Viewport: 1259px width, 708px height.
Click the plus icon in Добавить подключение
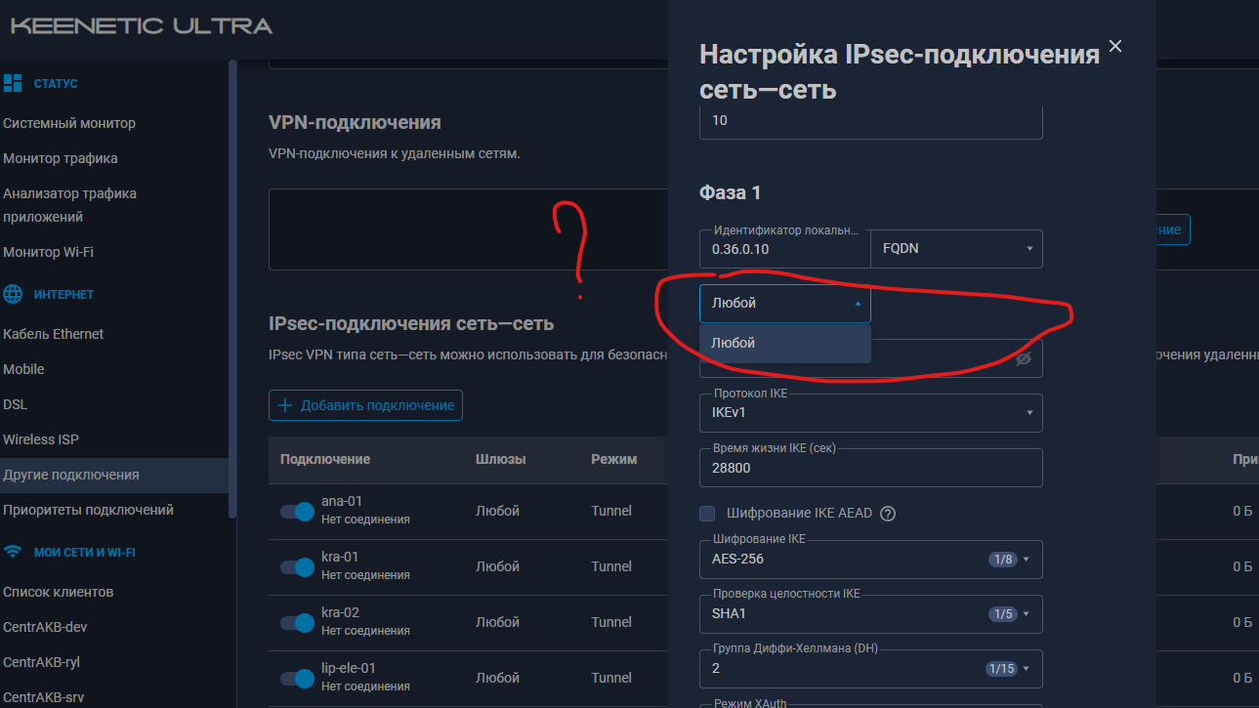click(285, 405)
